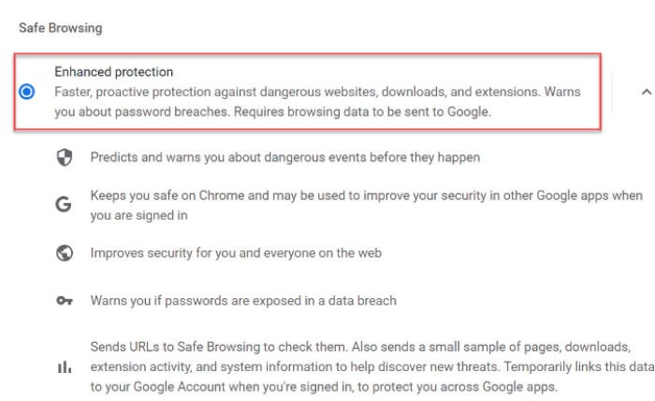655x401 pixels.
Task: Click the Requires browsing data sent to Google sentence
Action: pos(362,112)
